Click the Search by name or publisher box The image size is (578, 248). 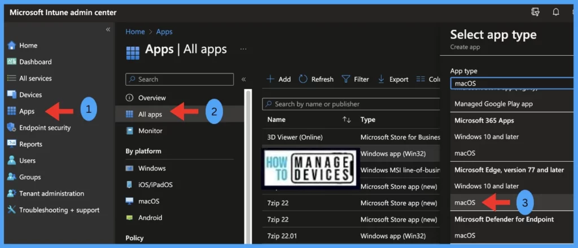351,104
